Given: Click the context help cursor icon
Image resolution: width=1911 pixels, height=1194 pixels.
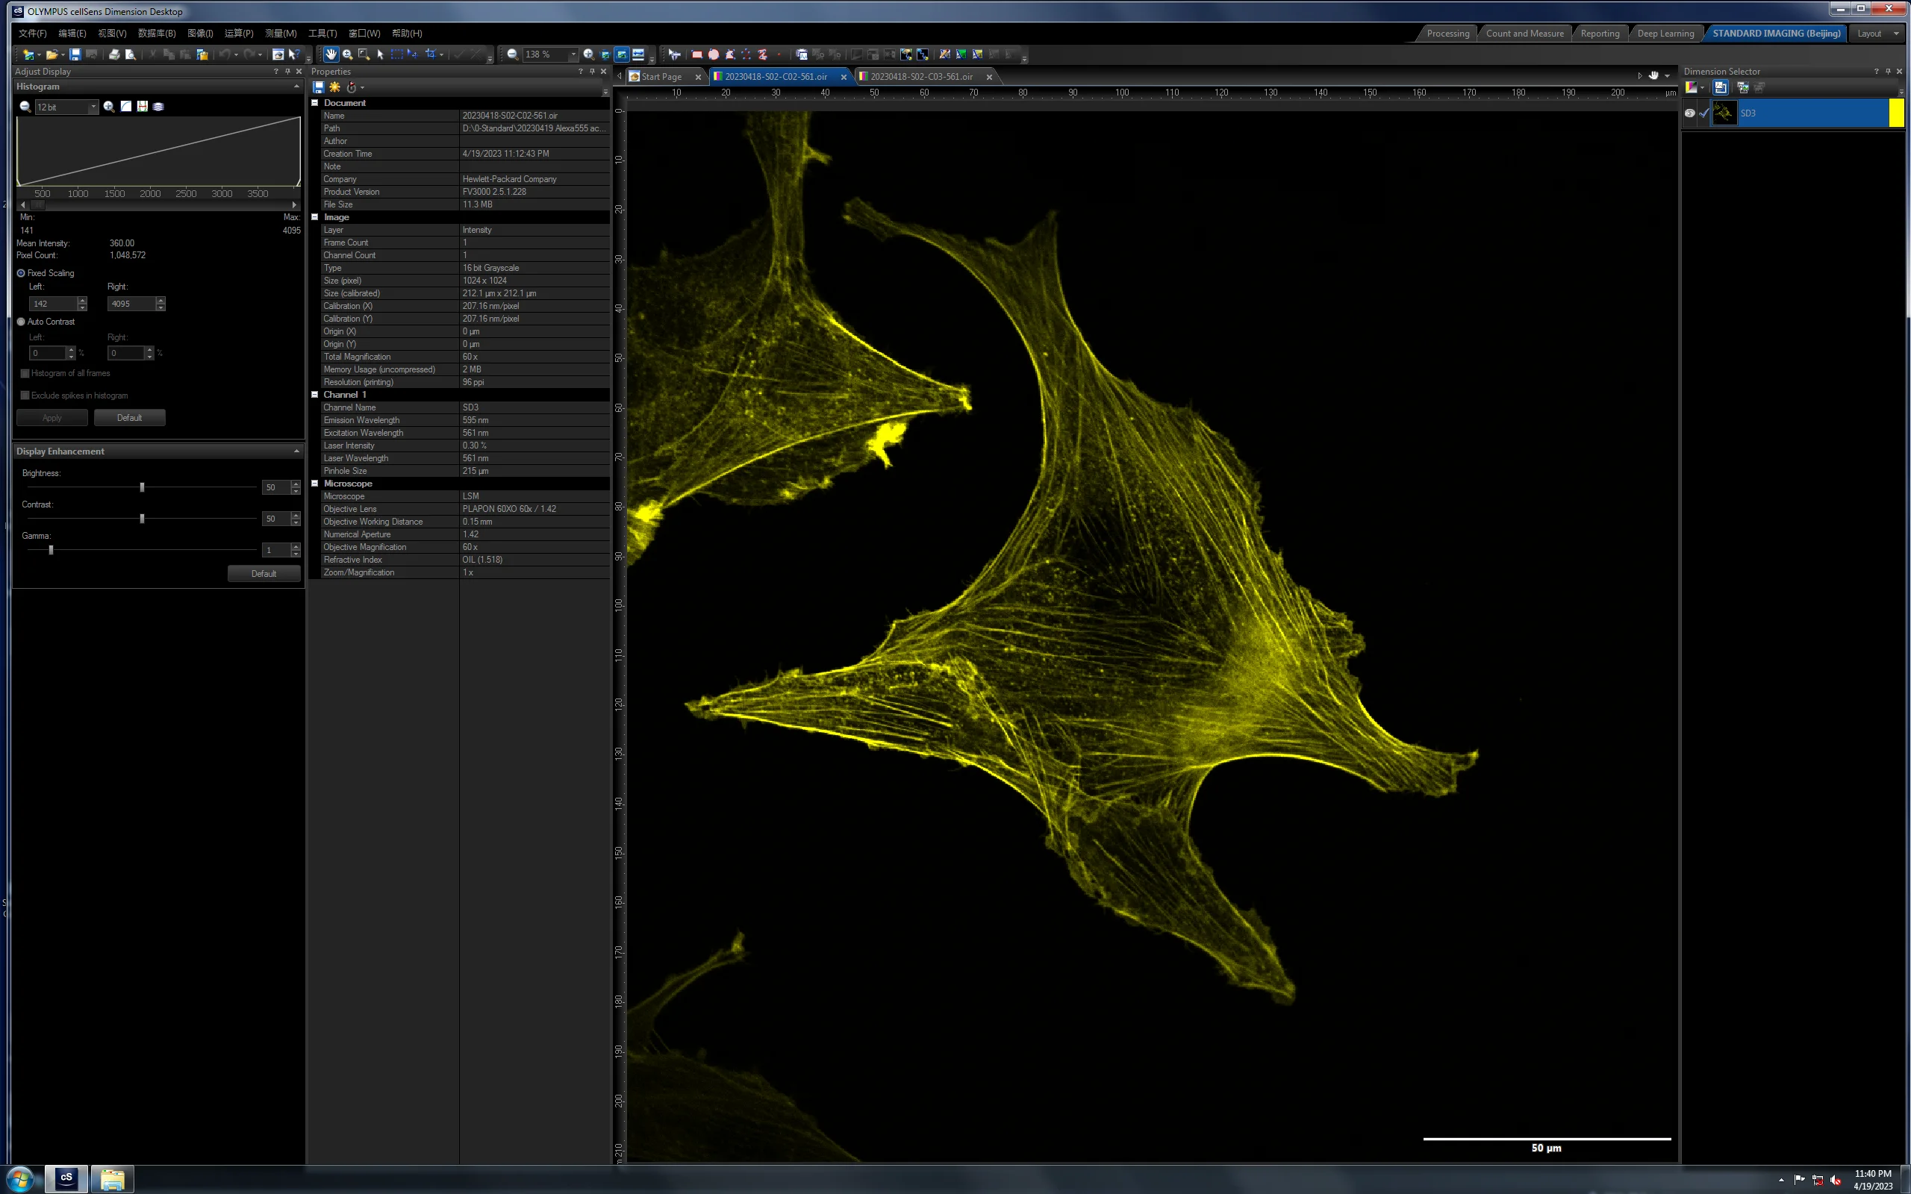Looking at the screenshot, I should click(x=294, y=54).
